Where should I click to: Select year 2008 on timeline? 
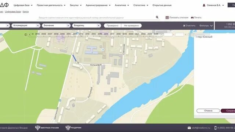click(x=56, y=34)
